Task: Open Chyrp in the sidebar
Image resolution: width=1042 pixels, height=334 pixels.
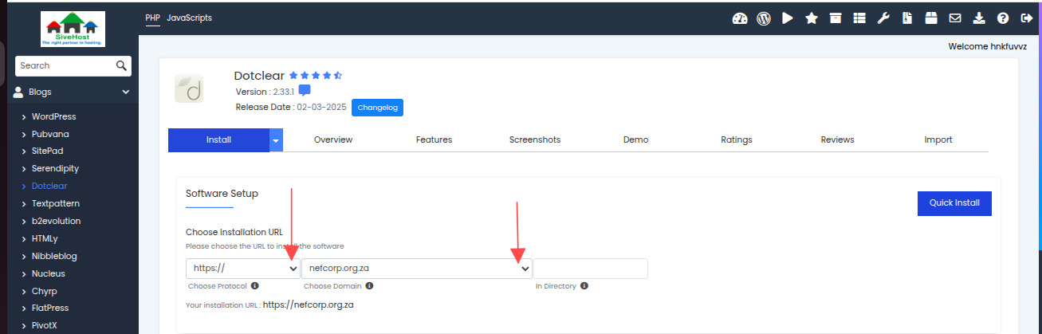Action: click(45, 291)
